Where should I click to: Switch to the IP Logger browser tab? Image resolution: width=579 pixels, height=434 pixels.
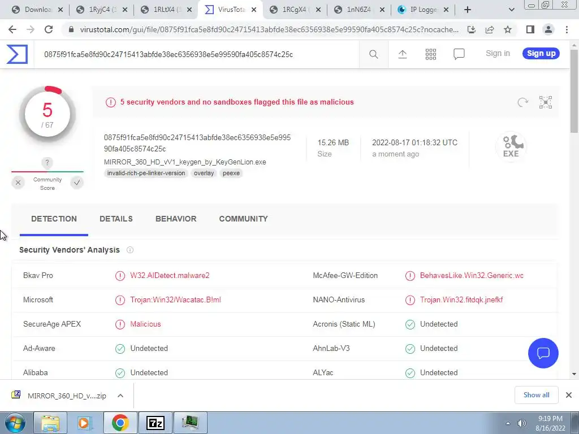423,10
